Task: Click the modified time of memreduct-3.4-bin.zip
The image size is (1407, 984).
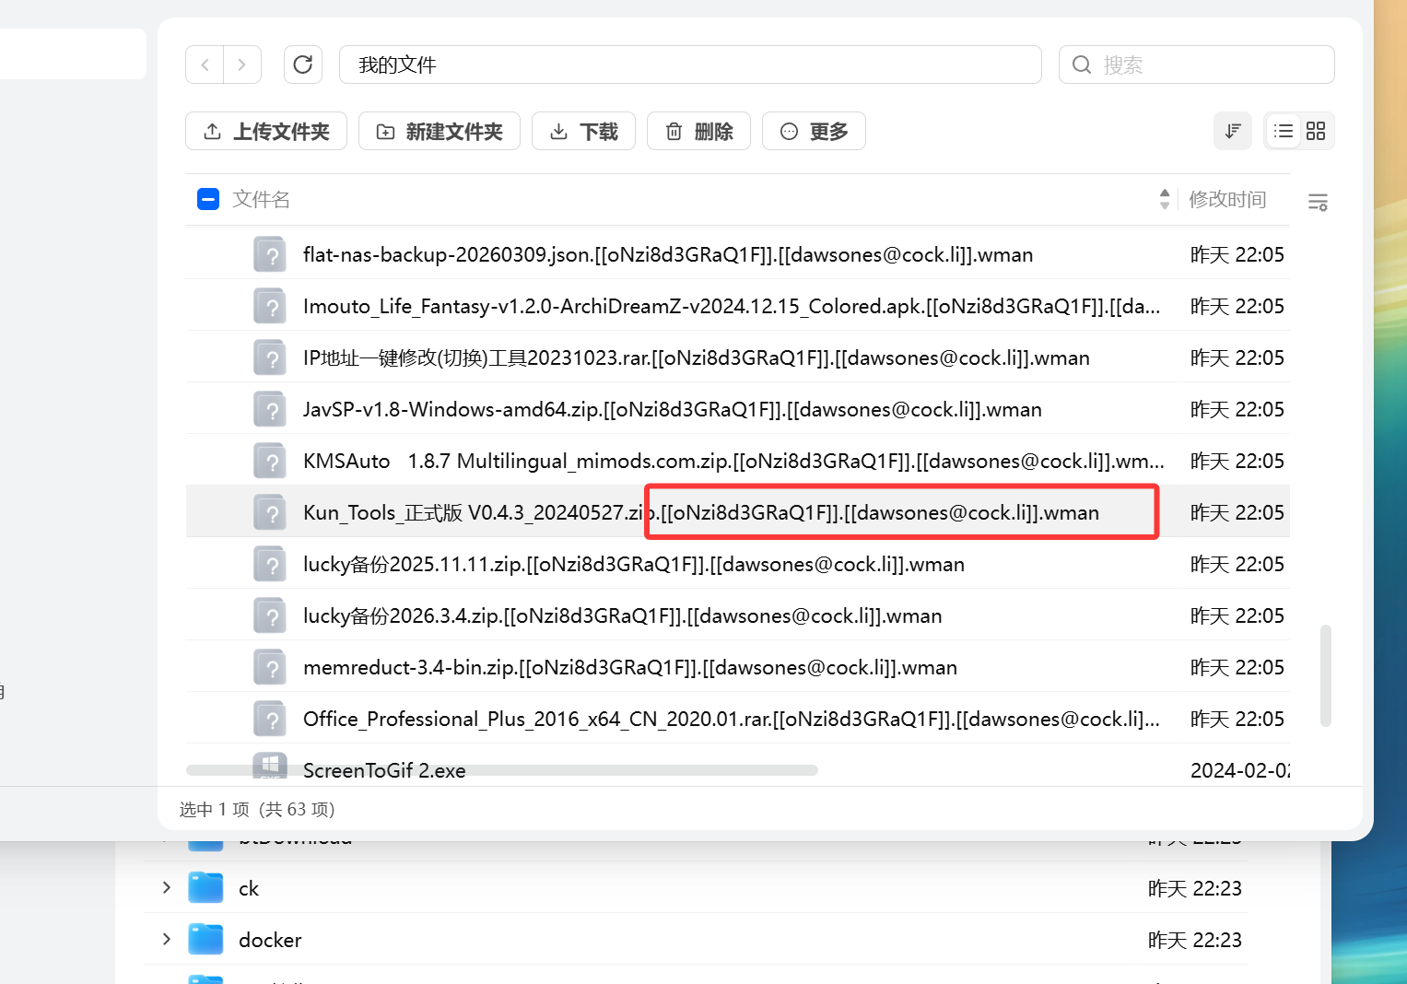Action: (1237, 667)
